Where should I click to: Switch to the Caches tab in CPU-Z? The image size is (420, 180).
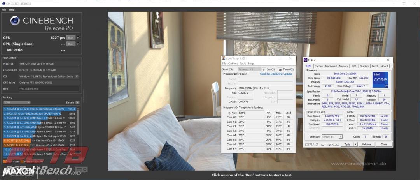click(318, 66)
